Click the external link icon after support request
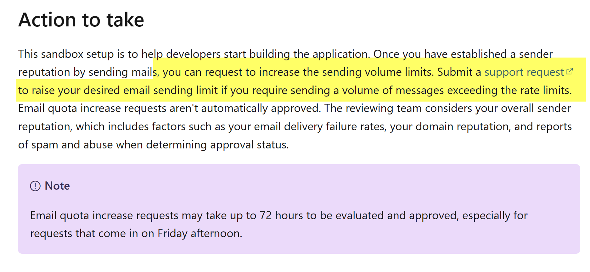Viewport: 590px width, 272px height. point(570,71)
